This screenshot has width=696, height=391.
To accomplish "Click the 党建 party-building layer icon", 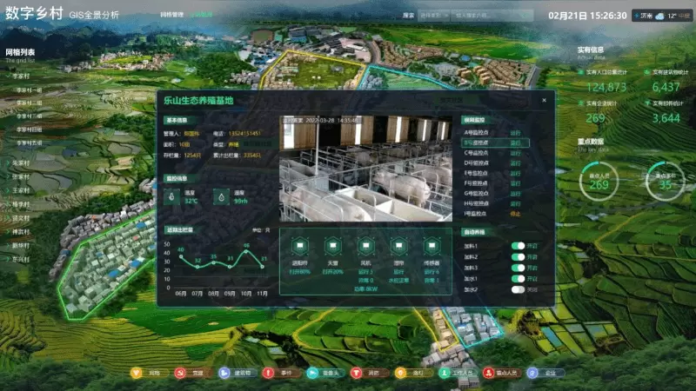I will (x=180, y=373).
